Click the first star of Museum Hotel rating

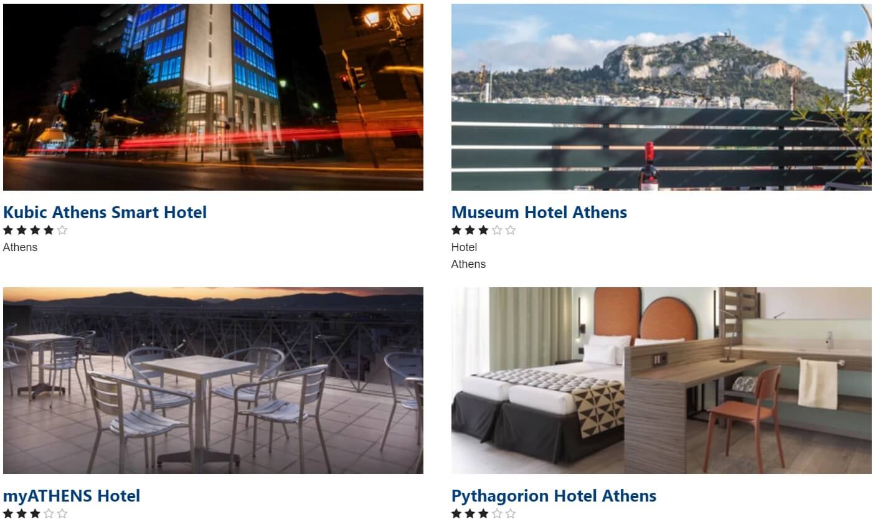[456, 230]
